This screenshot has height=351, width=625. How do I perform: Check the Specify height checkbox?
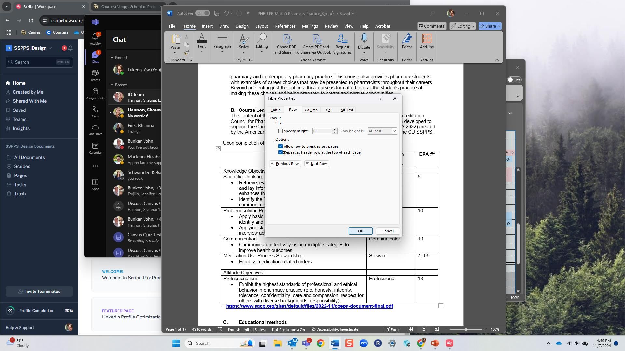(x=280, y=131)
